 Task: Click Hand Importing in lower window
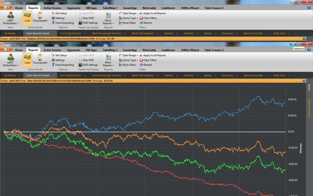63,65
